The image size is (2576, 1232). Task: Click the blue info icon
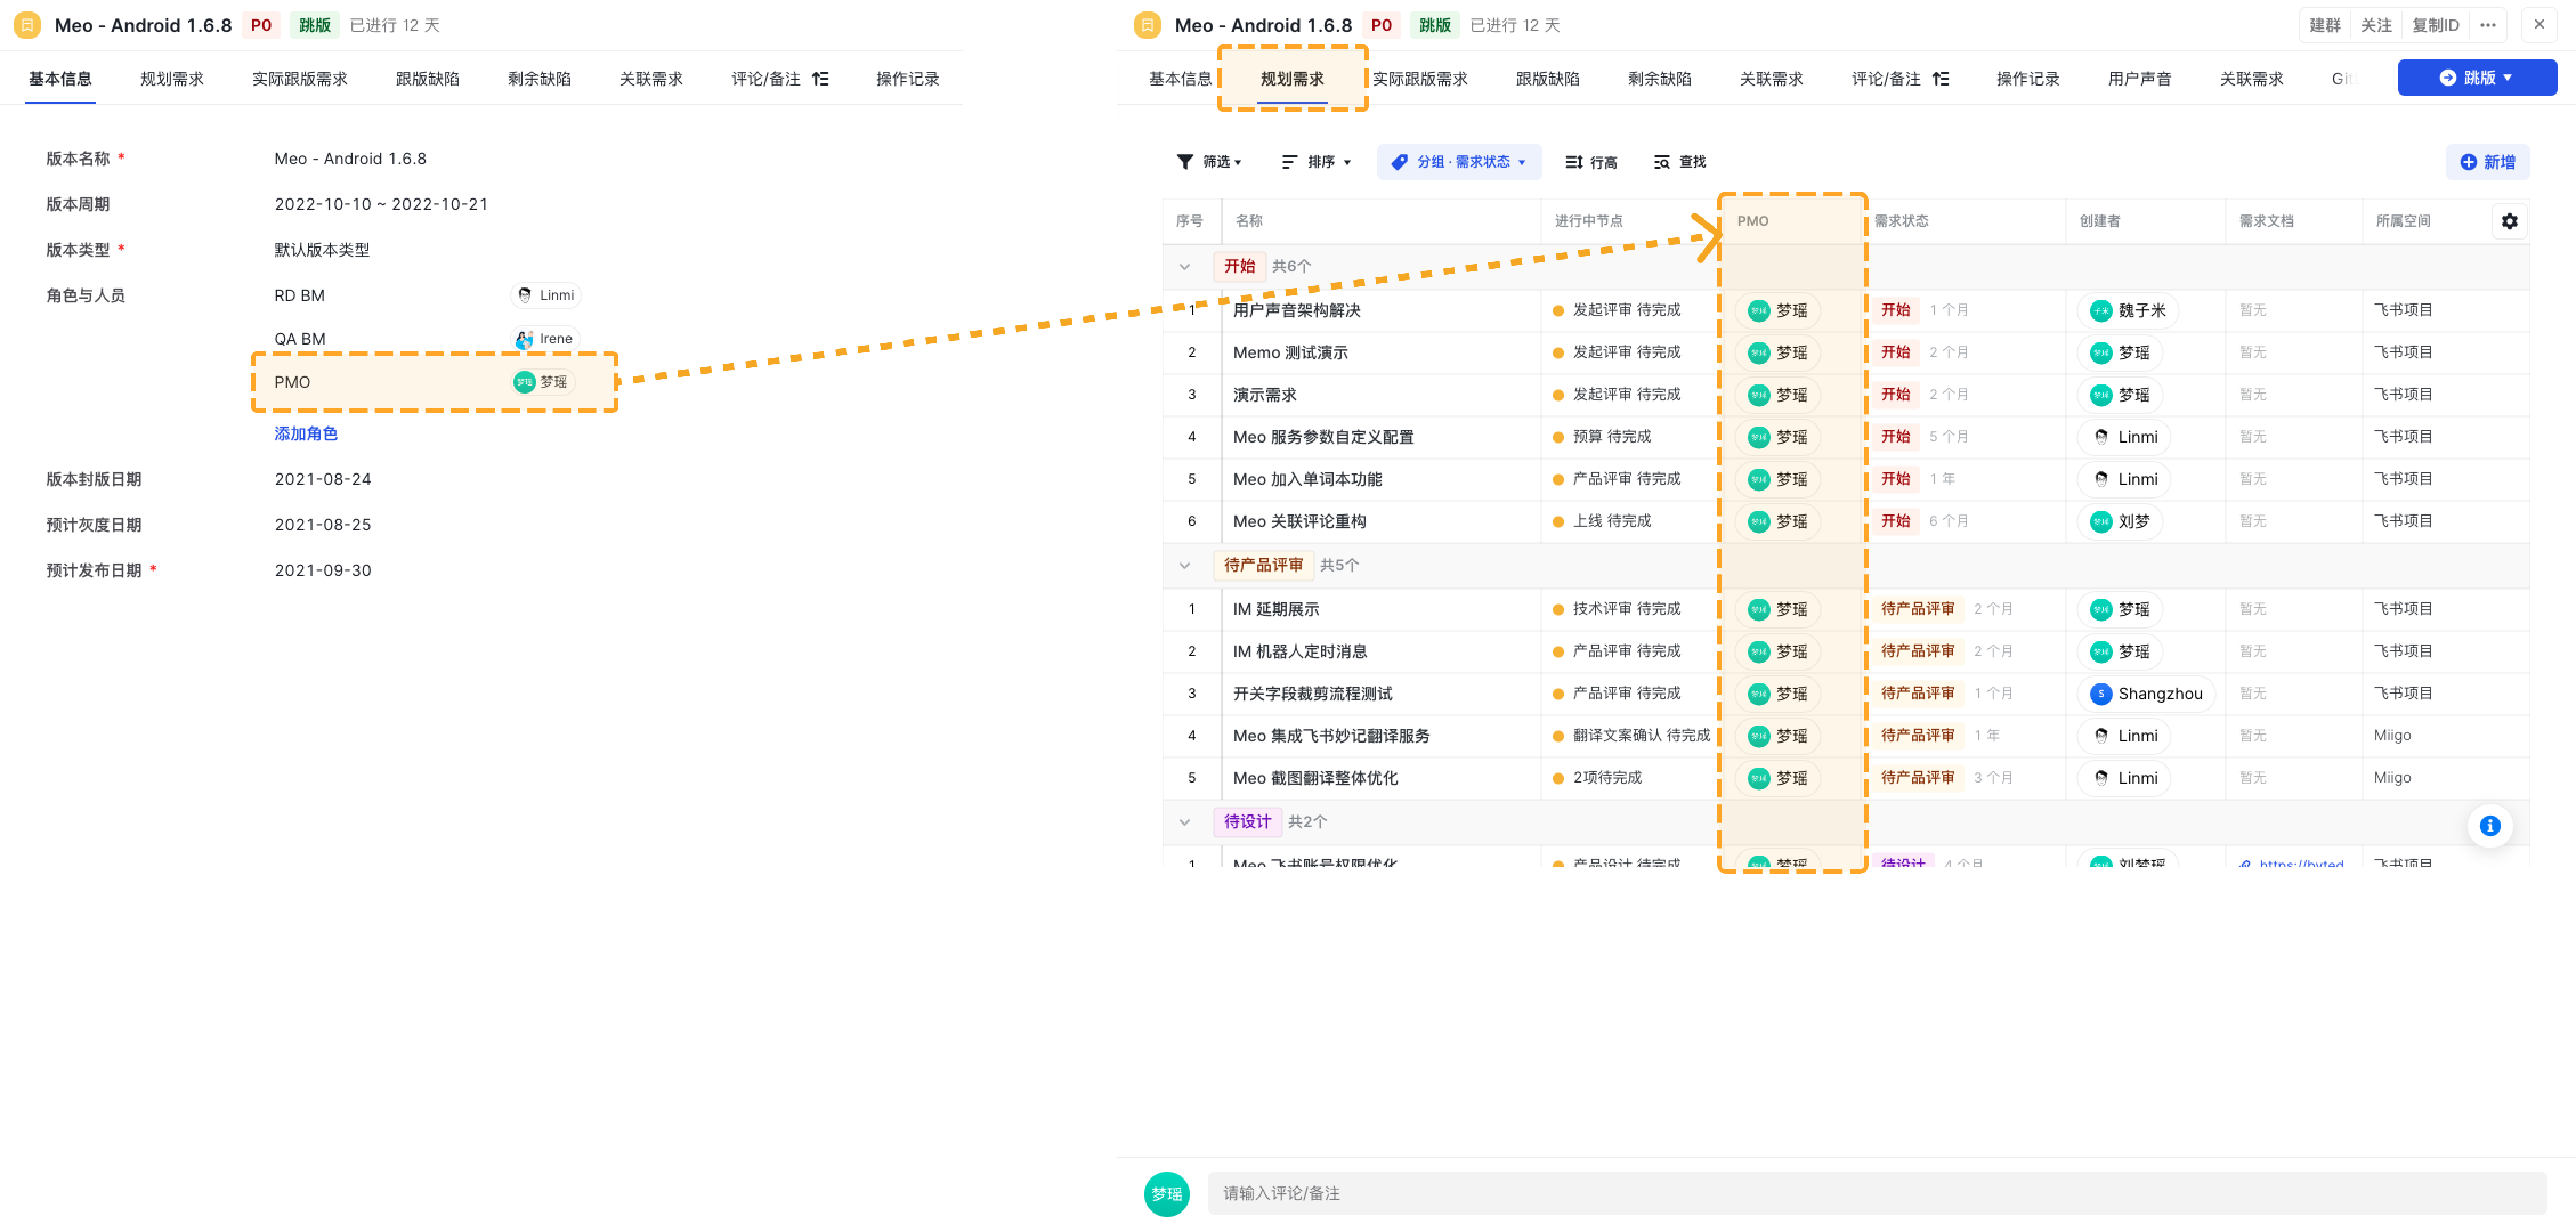(x=2489, y=826)
